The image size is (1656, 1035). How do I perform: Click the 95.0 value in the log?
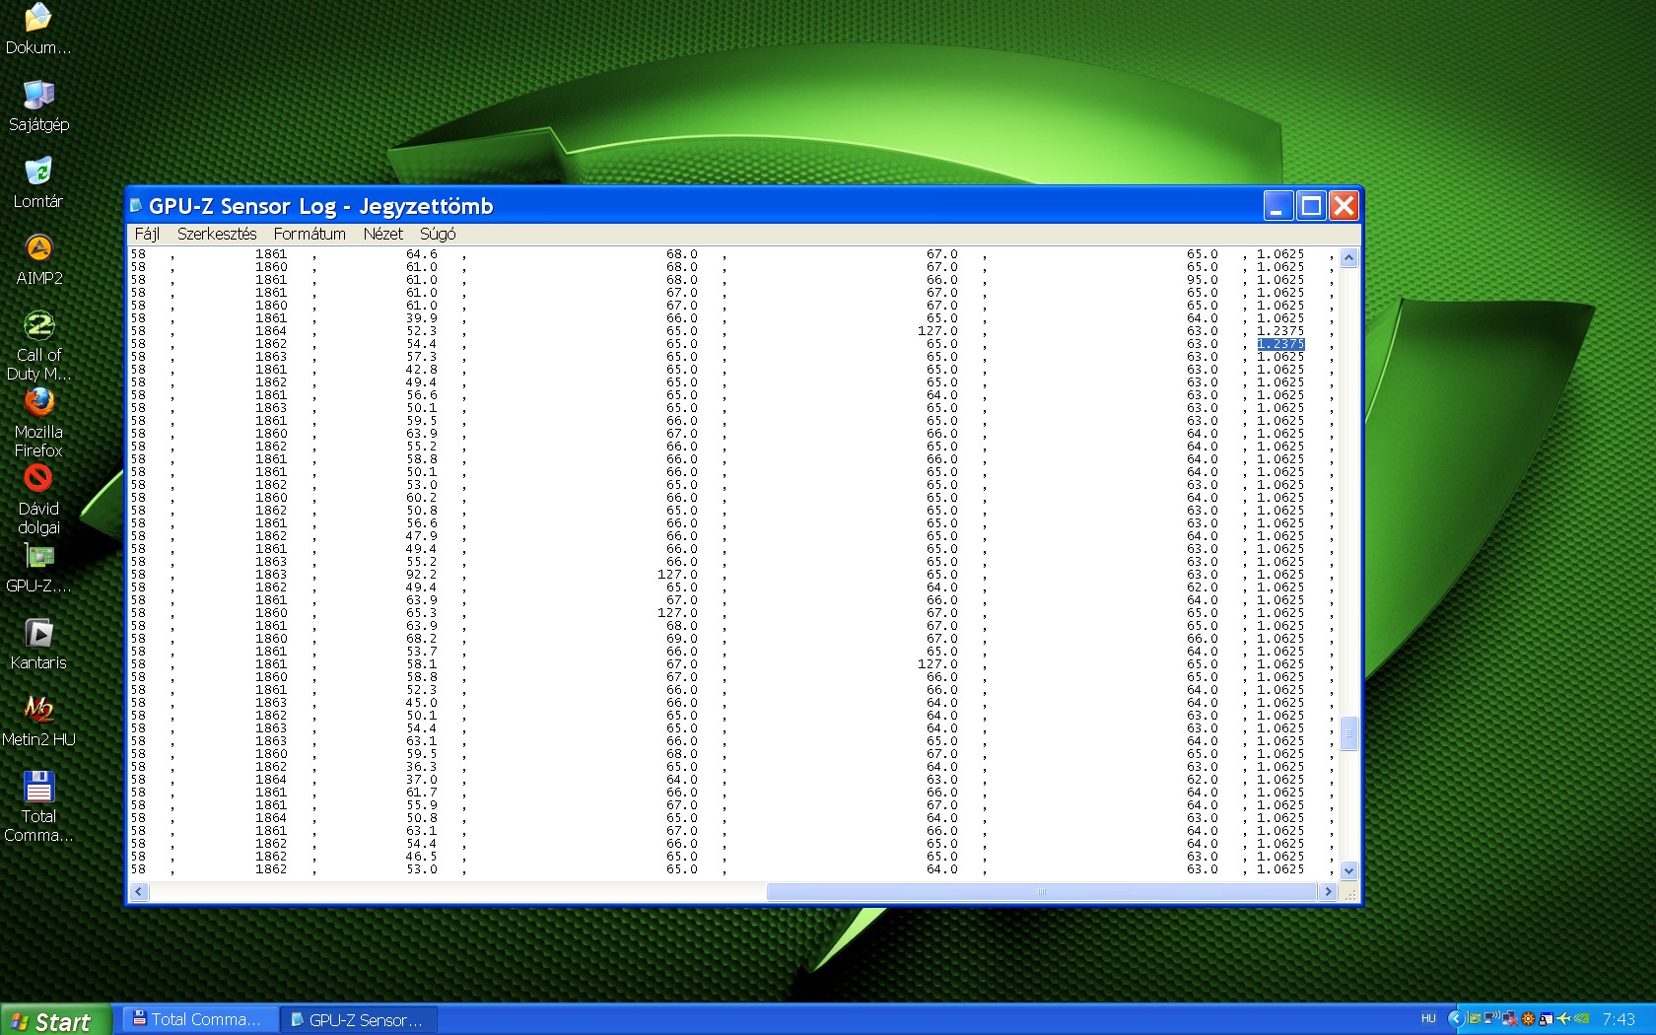pos(1202,280)
